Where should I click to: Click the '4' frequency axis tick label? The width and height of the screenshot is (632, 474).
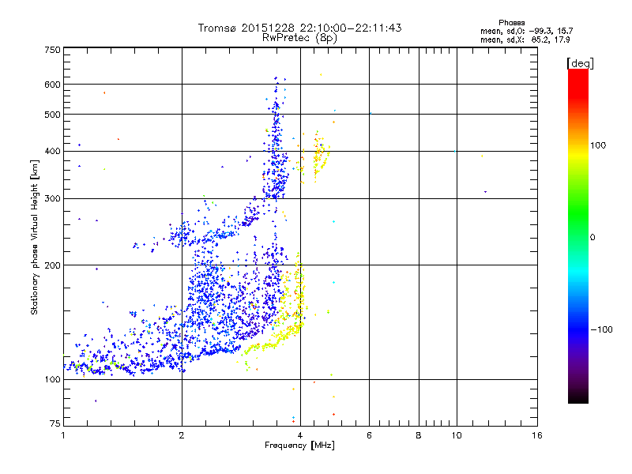pos(300,435)
